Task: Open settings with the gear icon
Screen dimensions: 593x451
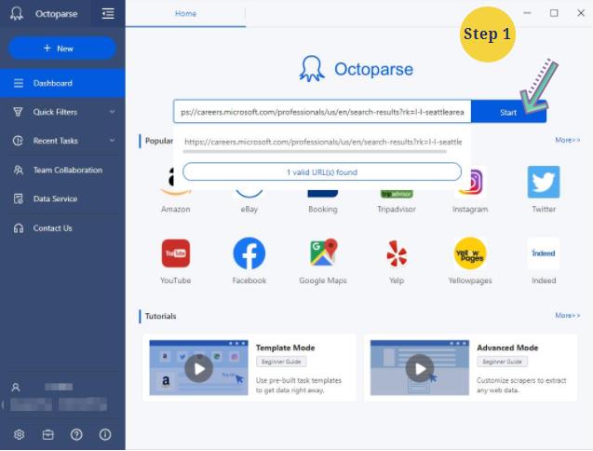Action: (19, 435)
